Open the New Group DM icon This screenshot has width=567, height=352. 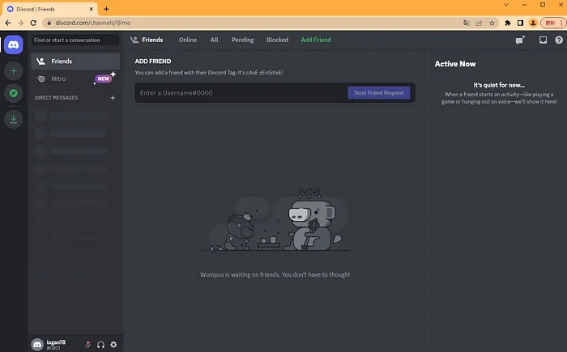click(x=520, y=40)
